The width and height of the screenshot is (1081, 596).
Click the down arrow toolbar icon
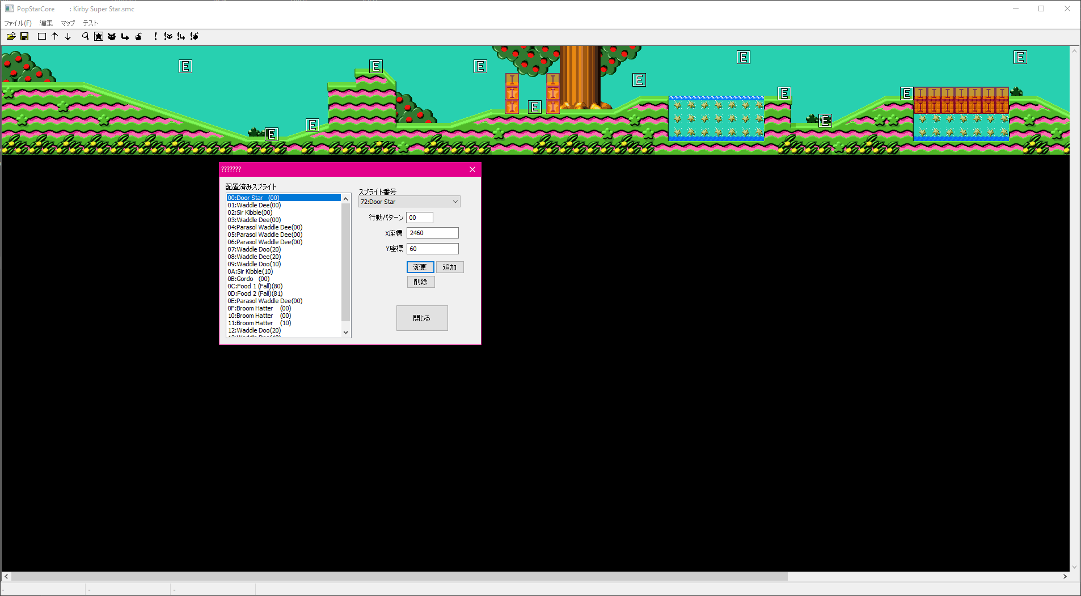click(x=67, y=36)
